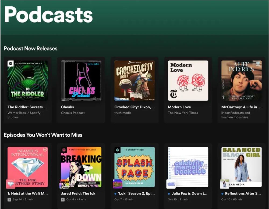
Task: Open the Cheaks podcast cover
Action: [81, 80]
